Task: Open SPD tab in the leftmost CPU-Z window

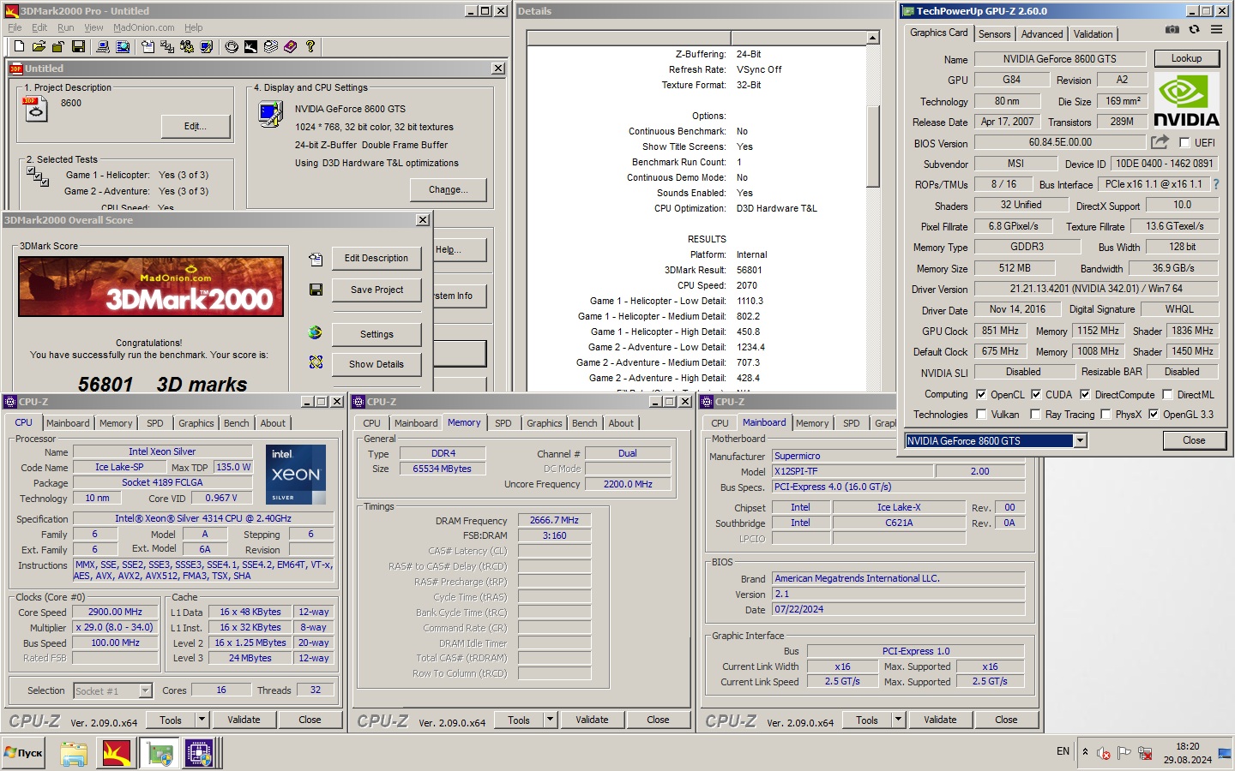Action: pyautogui.click(x=154, y=423)
